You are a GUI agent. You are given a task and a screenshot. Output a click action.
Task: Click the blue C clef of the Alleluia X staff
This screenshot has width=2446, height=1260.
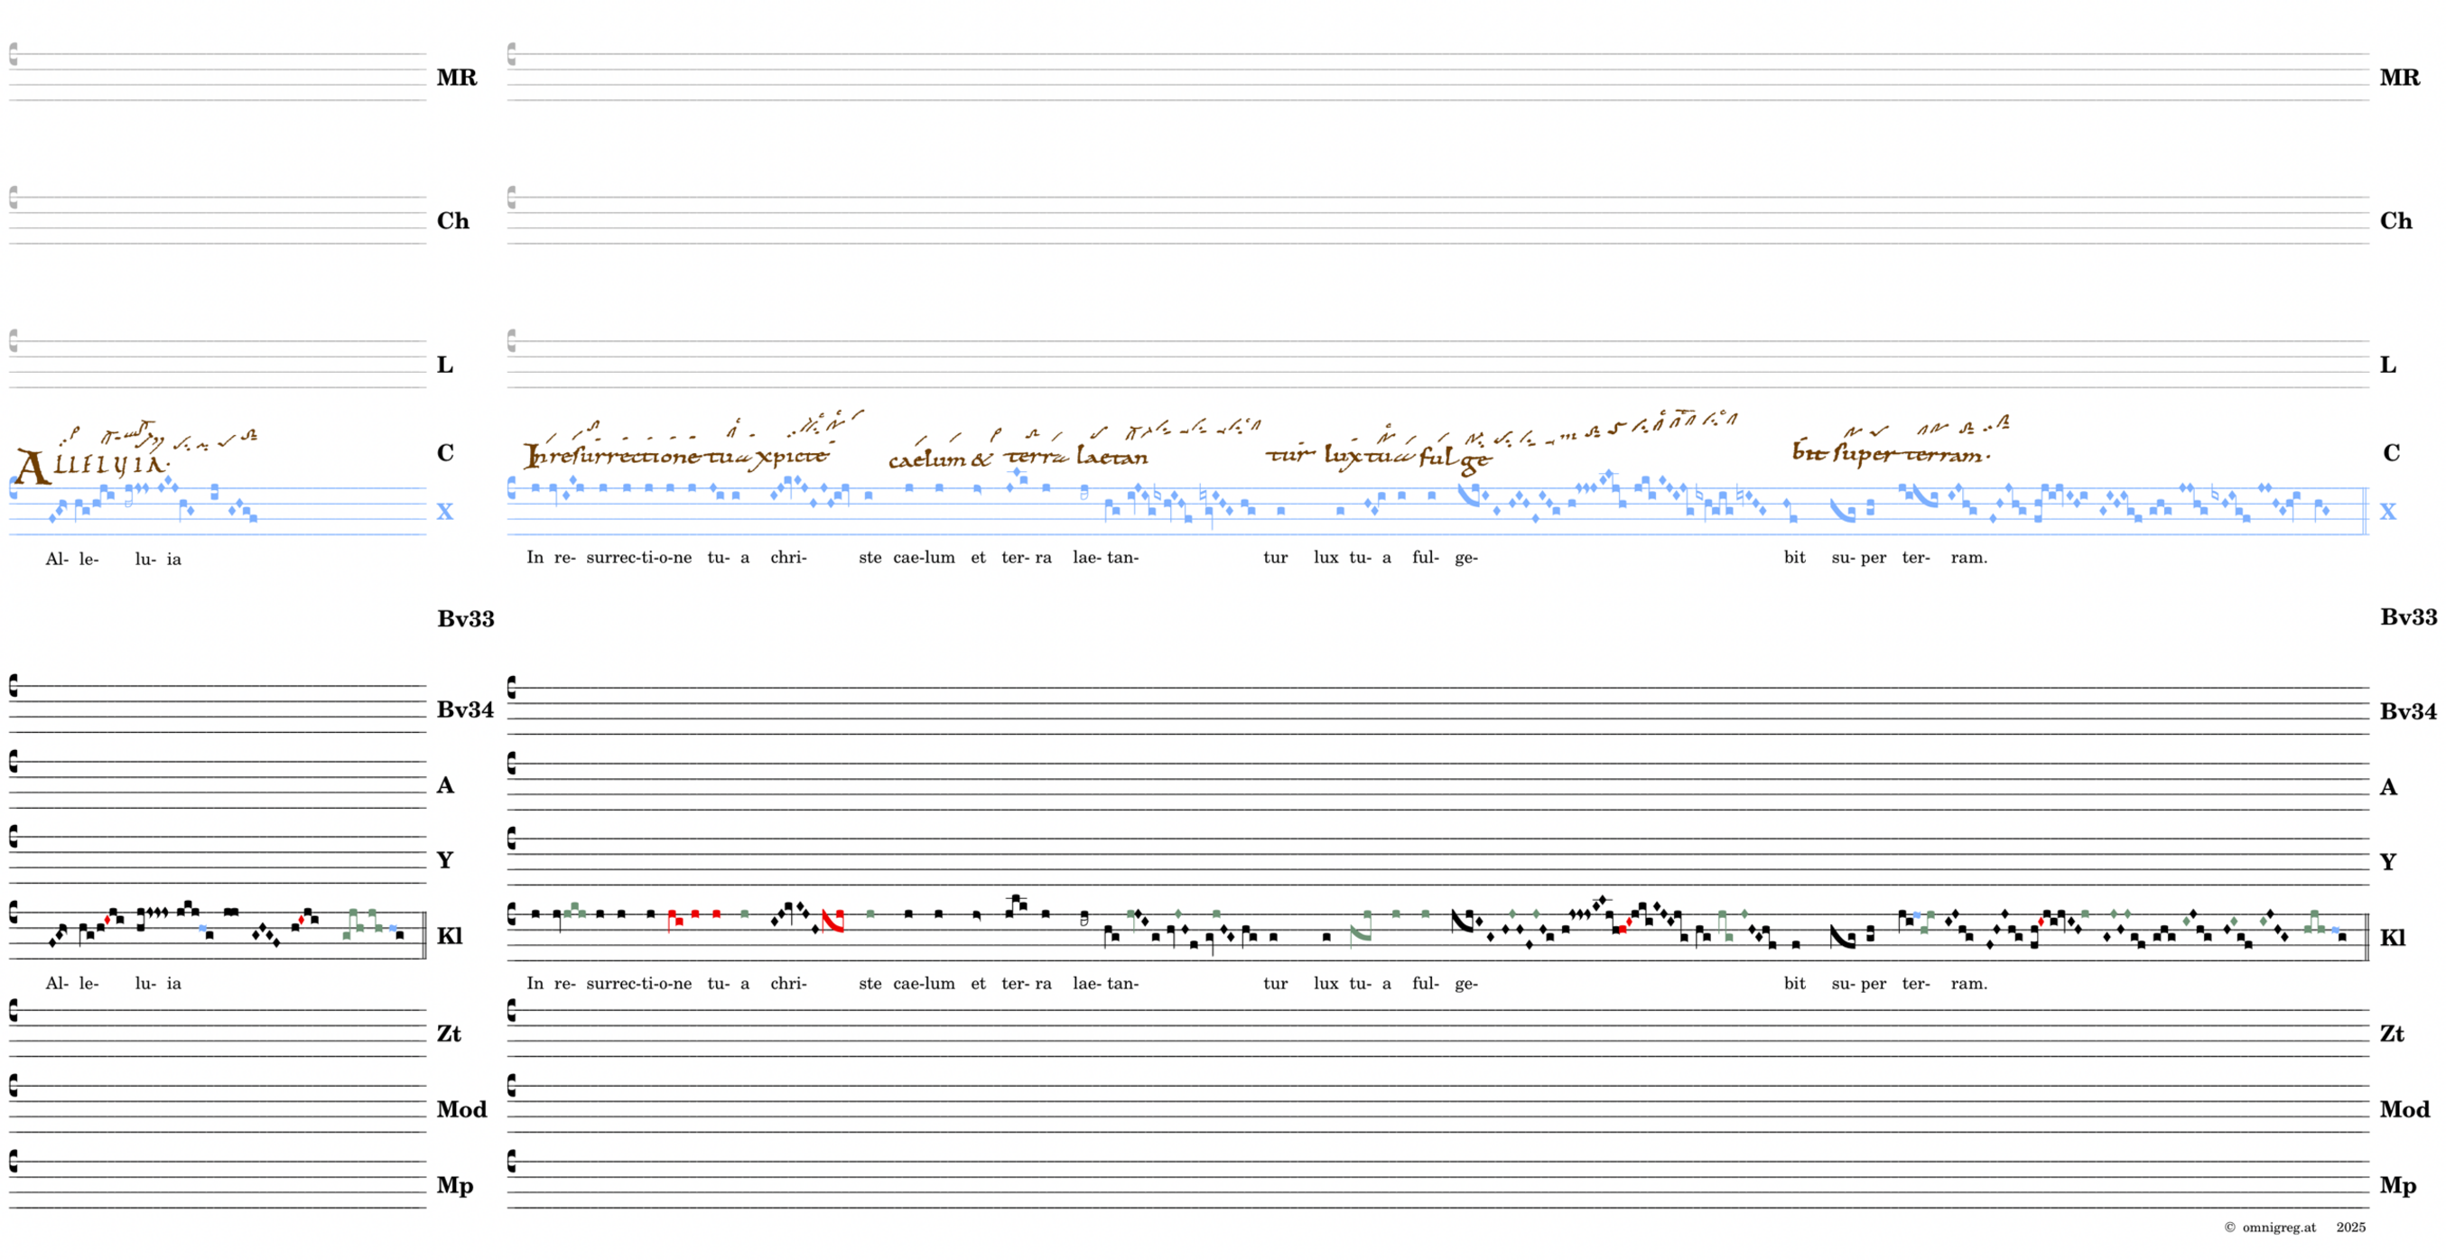coord(14,489)
